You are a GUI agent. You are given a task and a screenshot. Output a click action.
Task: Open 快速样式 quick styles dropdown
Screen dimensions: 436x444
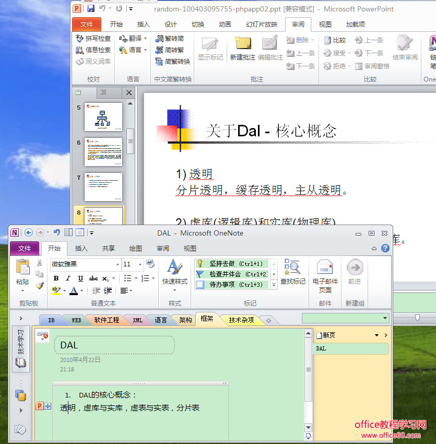coord(175,275)
